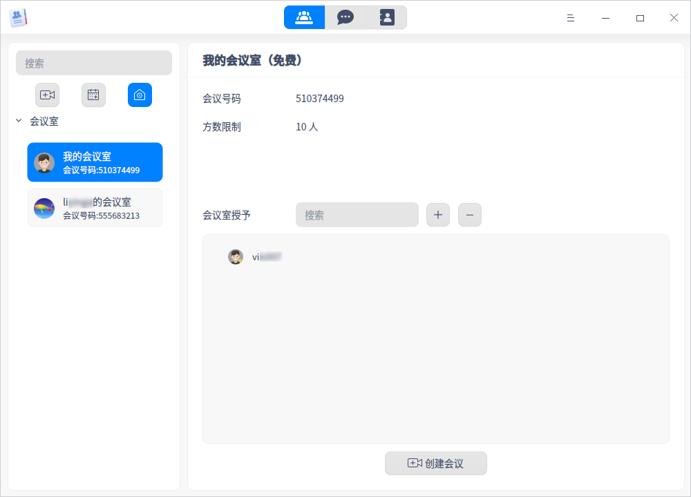Click the sidebar search field

click(94, 63)
